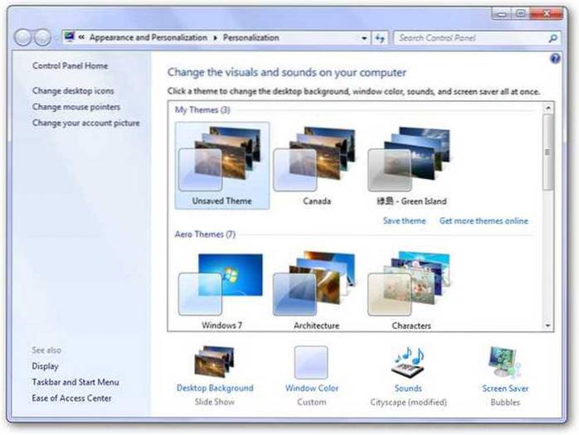Select the Windows 7 Aero theme
Screen dimensions: 579x435
221,284
